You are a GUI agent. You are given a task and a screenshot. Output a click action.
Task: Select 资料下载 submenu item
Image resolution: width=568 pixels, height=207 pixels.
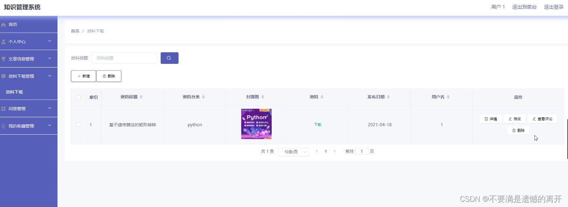click(29, 92)
